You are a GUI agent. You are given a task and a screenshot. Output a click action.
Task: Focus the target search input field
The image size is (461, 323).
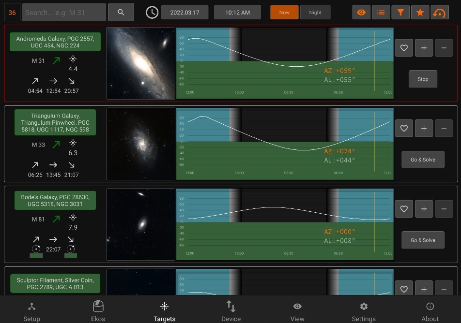64,13
